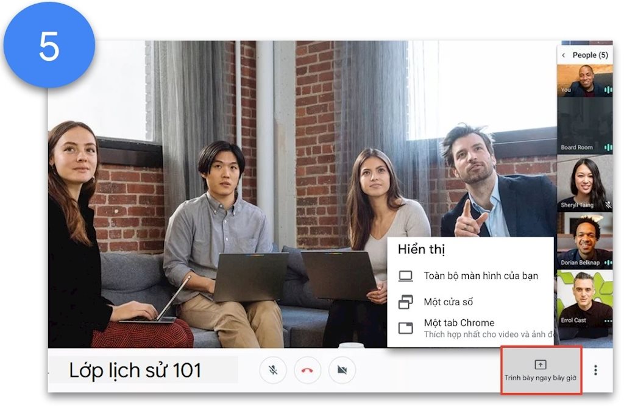Select the 'You' participant thumbnail
This screenshot has width=624, height=407.
584,80
